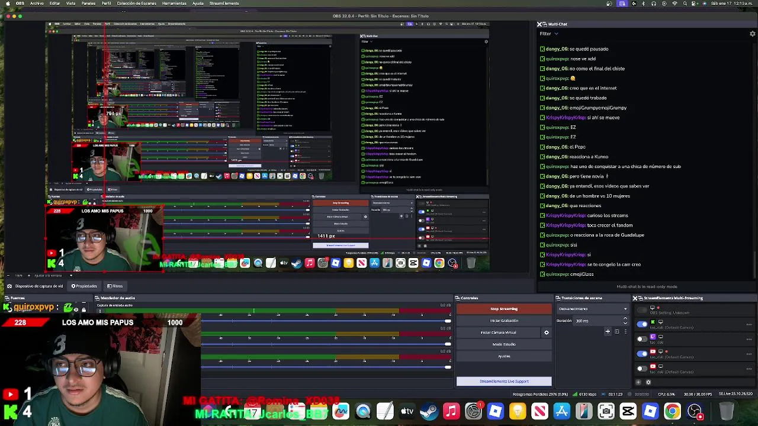The image size is (758, 426).
Task: Launch Google Chrome from the dock
Action: coord(672,411)
